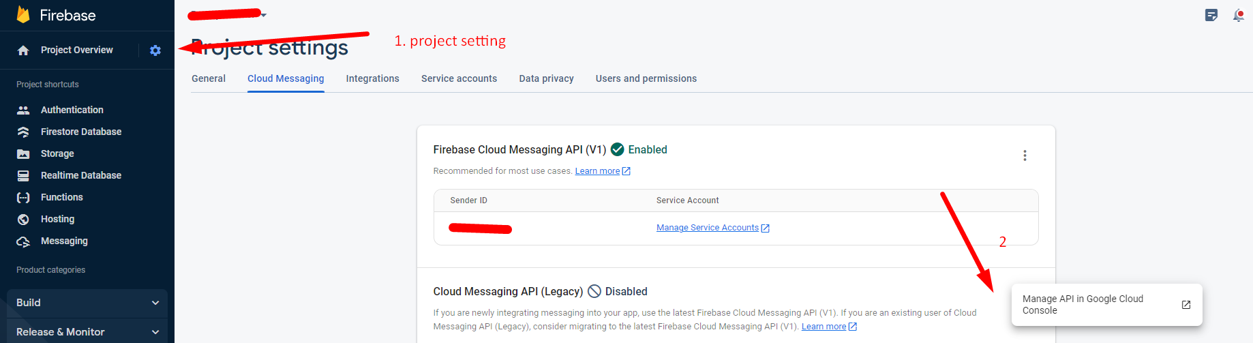Screen dimensions: 1253x343
Task: Click Learn more link in Legacy API section
Action: click(829, 327)
